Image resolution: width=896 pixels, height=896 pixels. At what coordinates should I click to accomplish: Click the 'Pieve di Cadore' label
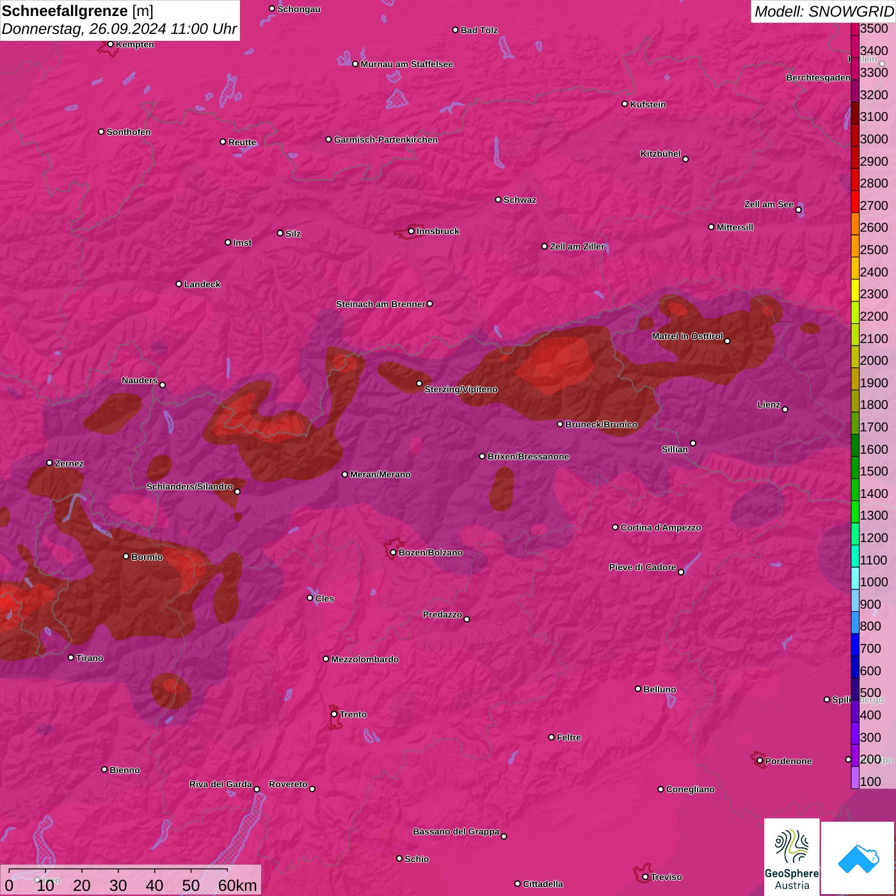click(x=643, y=567)
